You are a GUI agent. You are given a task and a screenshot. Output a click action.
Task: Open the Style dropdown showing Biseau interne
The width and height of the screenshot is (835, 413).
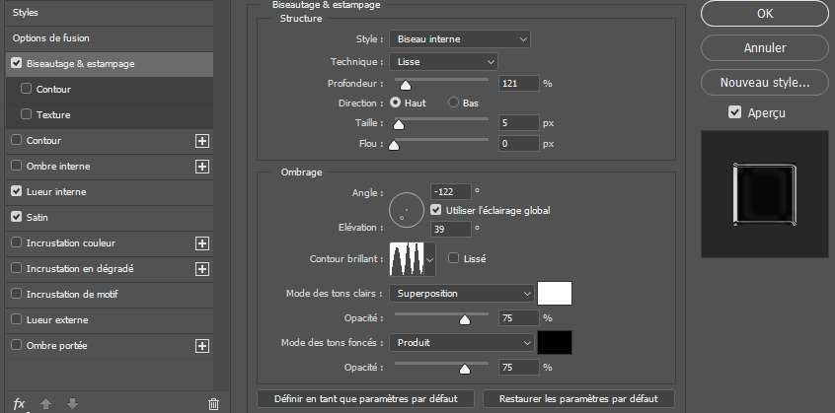point(460,39)
